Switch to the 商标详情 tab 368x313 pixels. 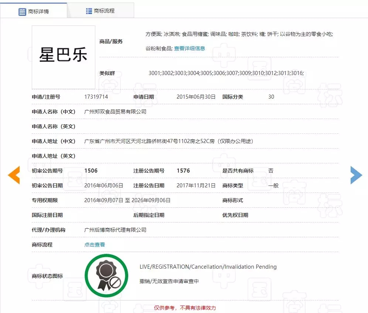[34, 11]
